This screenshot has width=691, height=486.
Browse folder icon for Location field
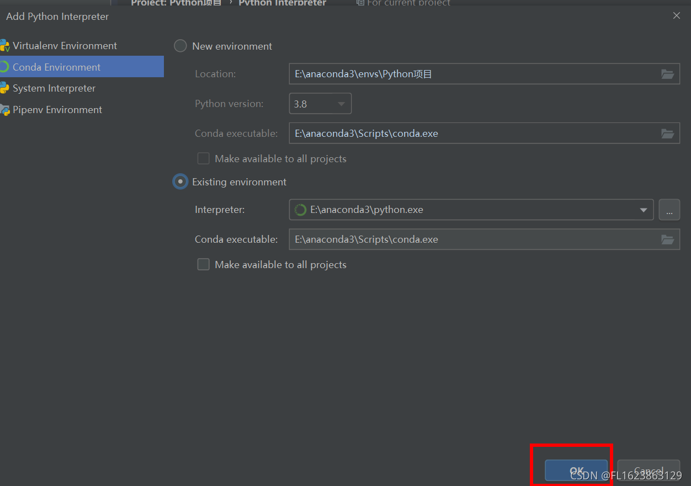[667, 74]
